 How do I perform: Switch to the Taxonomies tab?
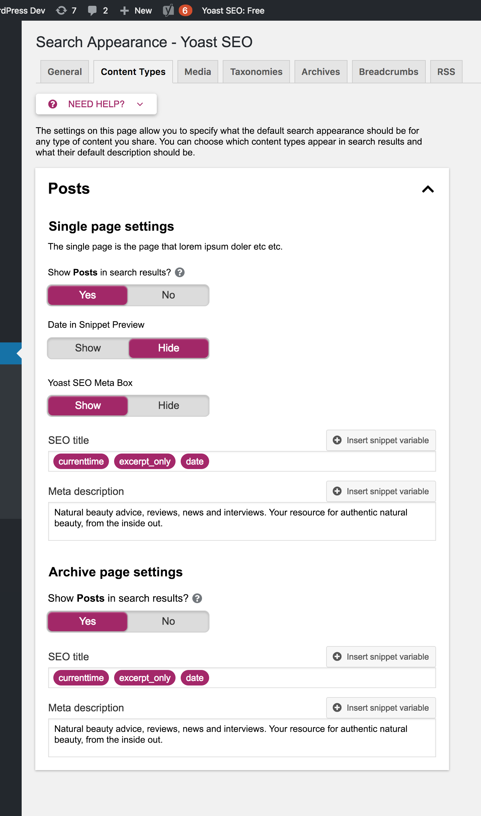pos(256,72)
